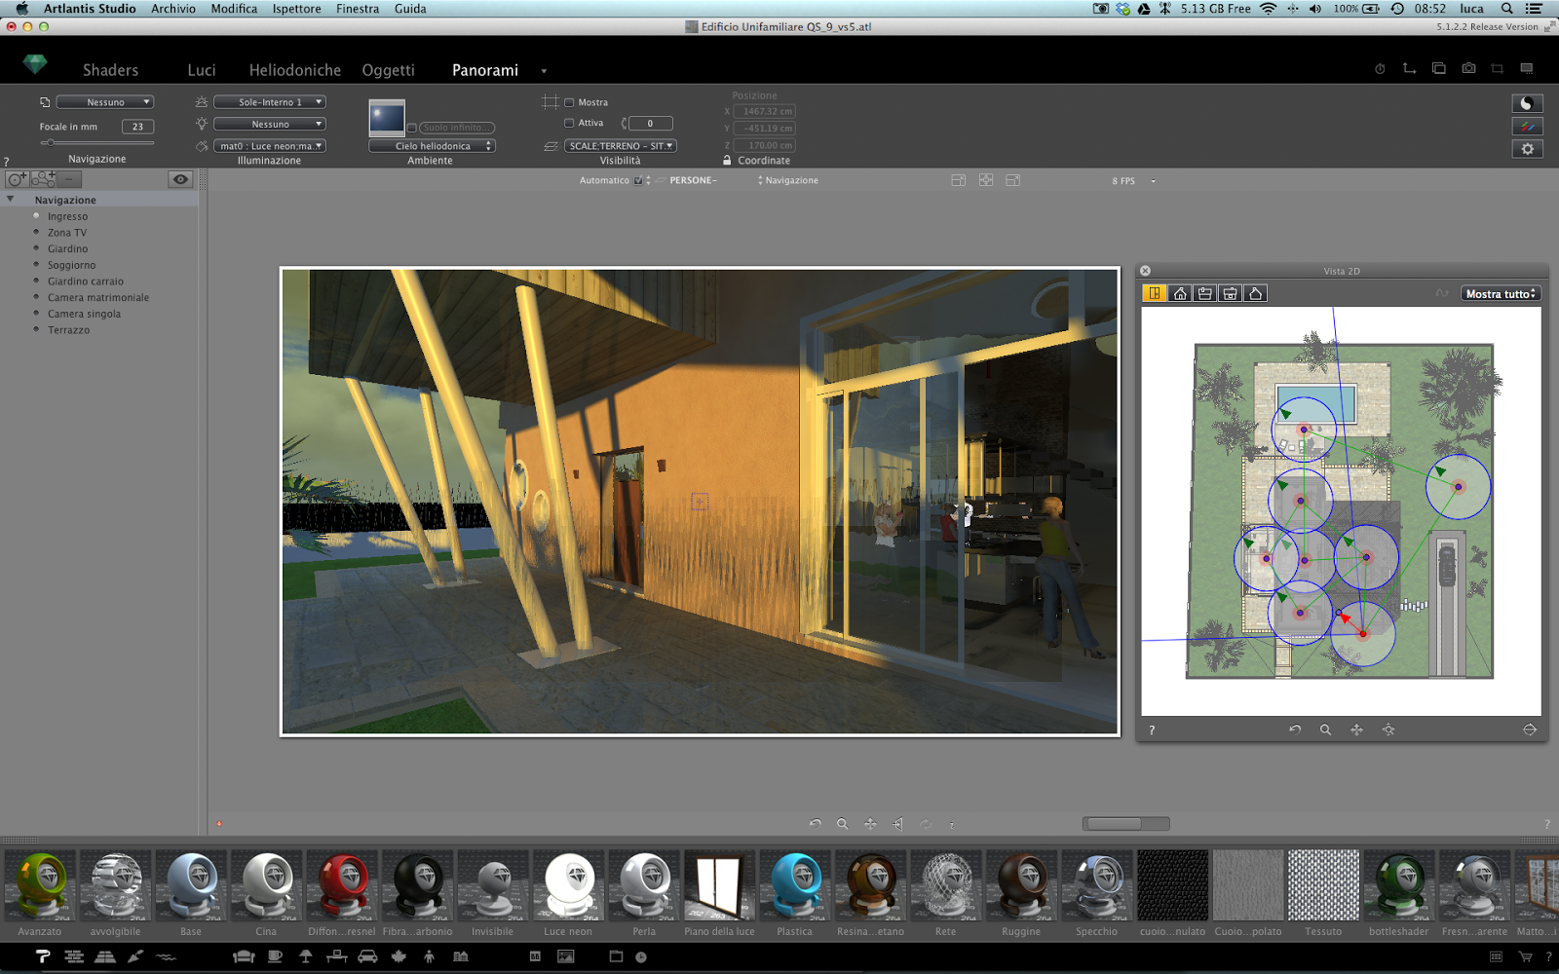Open render settings with the gear icon
Screen dimensions: 1559x974
coord(1527,148)
